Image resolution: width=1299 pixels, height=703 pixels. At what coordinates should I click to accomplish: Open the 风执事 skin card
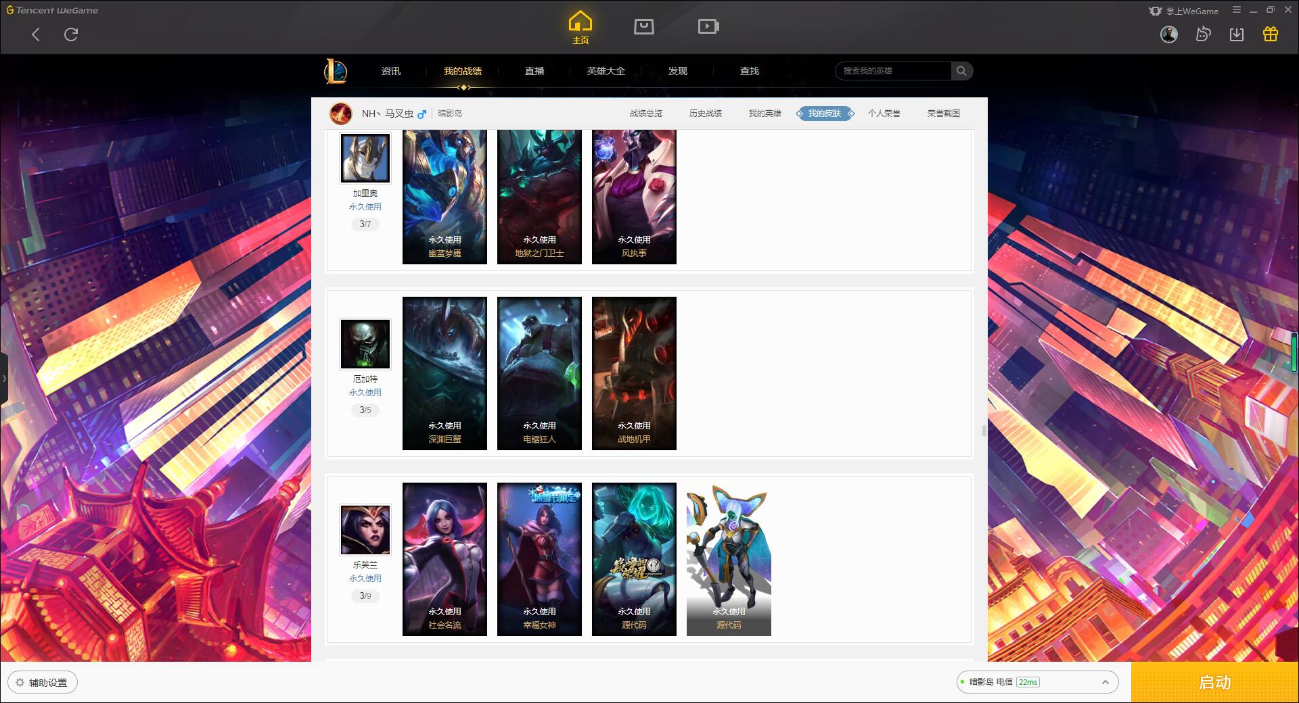click(634, 197)
